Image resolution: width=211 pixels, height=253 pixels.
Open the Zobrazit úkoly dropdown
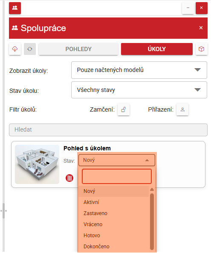tap(139, 70)
